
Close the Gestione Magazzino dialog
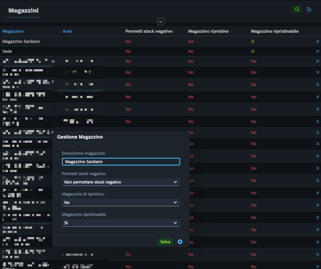180,242
